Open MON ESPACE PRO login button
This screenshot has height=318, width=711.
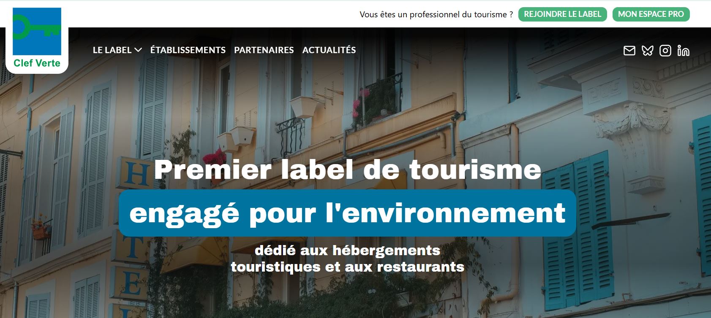coord(651,14)
